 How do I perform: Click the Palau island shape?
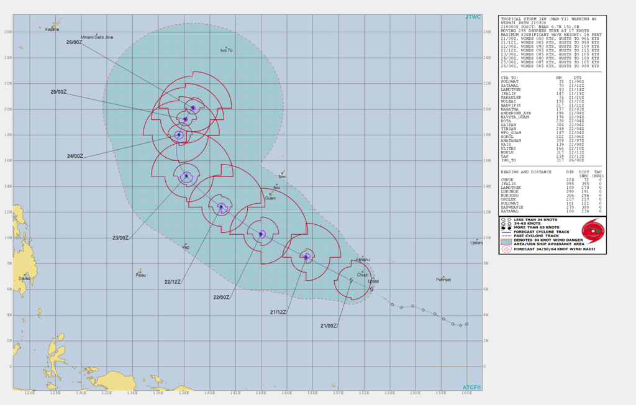point(140,271)
